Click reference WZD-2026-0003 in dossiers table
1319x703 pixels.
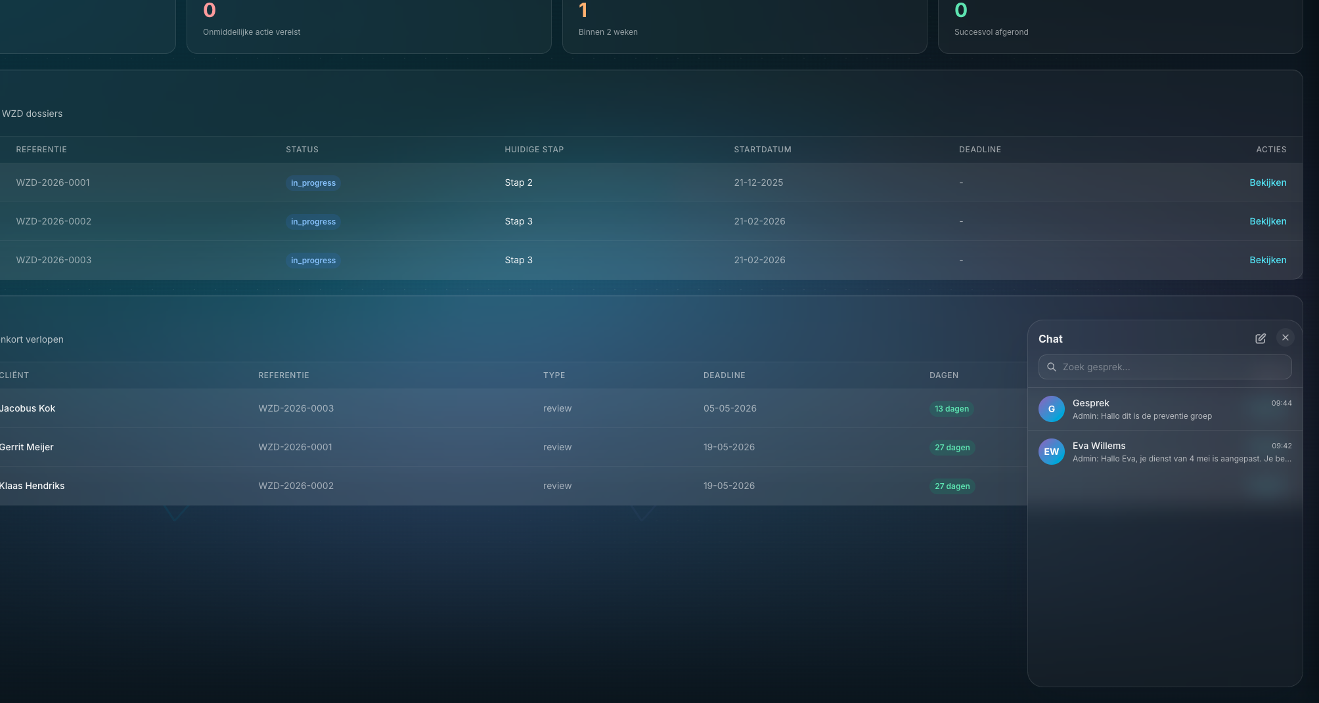tap(54, 260)
